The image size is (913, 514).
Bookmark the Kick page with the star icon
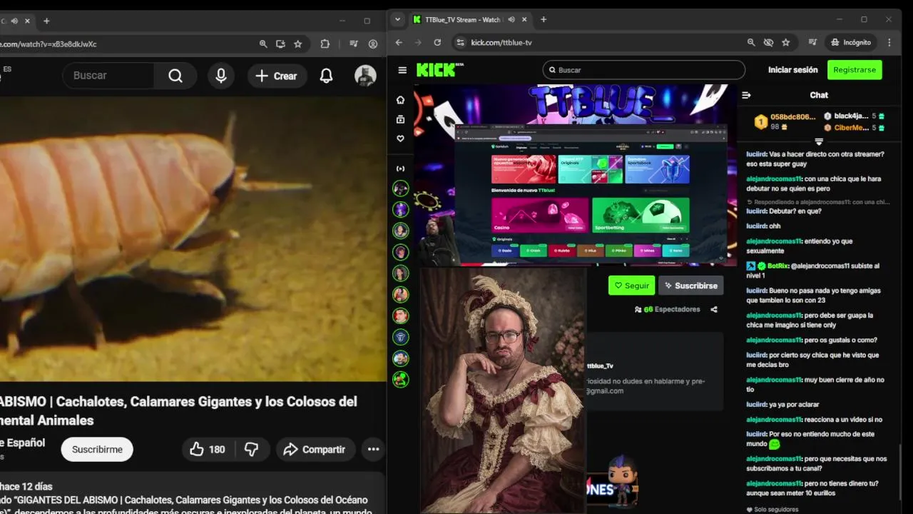pyautogui.click(x=785, y=42)
